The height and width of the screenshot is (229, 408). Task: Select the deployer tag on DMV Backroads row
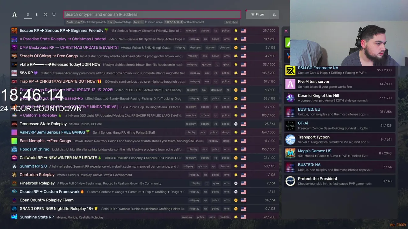coord(195,47)
